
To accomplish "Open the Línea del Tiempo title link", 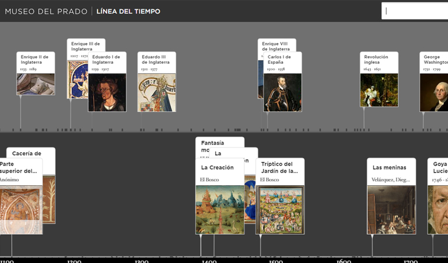I will [129, 11].
